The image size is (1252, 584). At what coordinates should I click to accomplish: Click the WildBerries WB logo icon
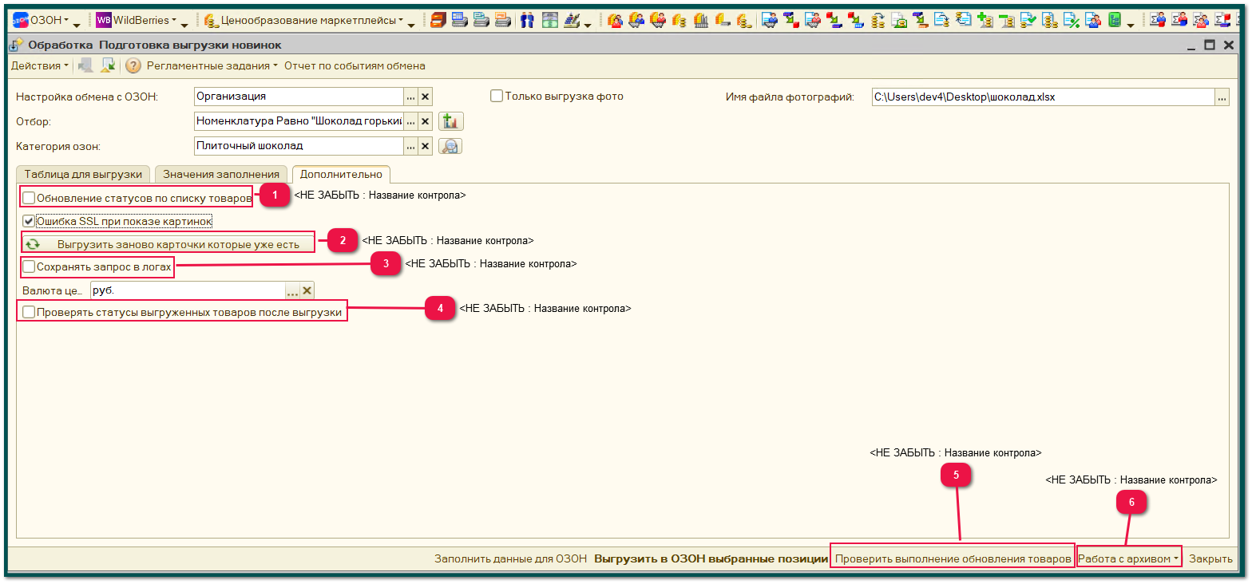pyautogui.click(x=104, y=20)
